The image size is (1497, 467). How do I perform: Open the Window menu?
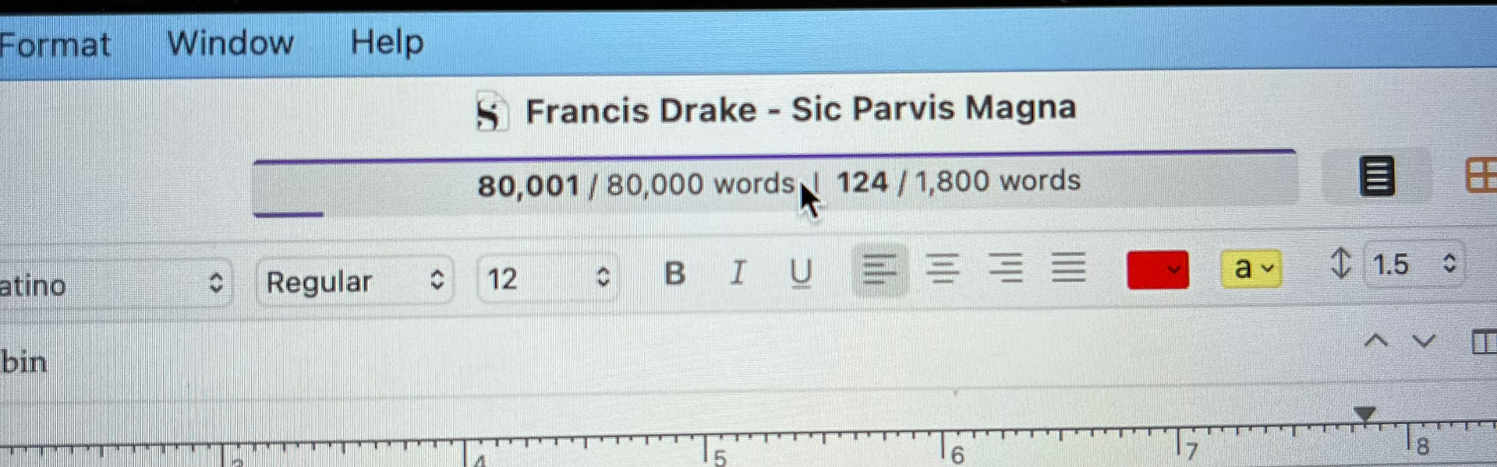(x=231, y=42)
